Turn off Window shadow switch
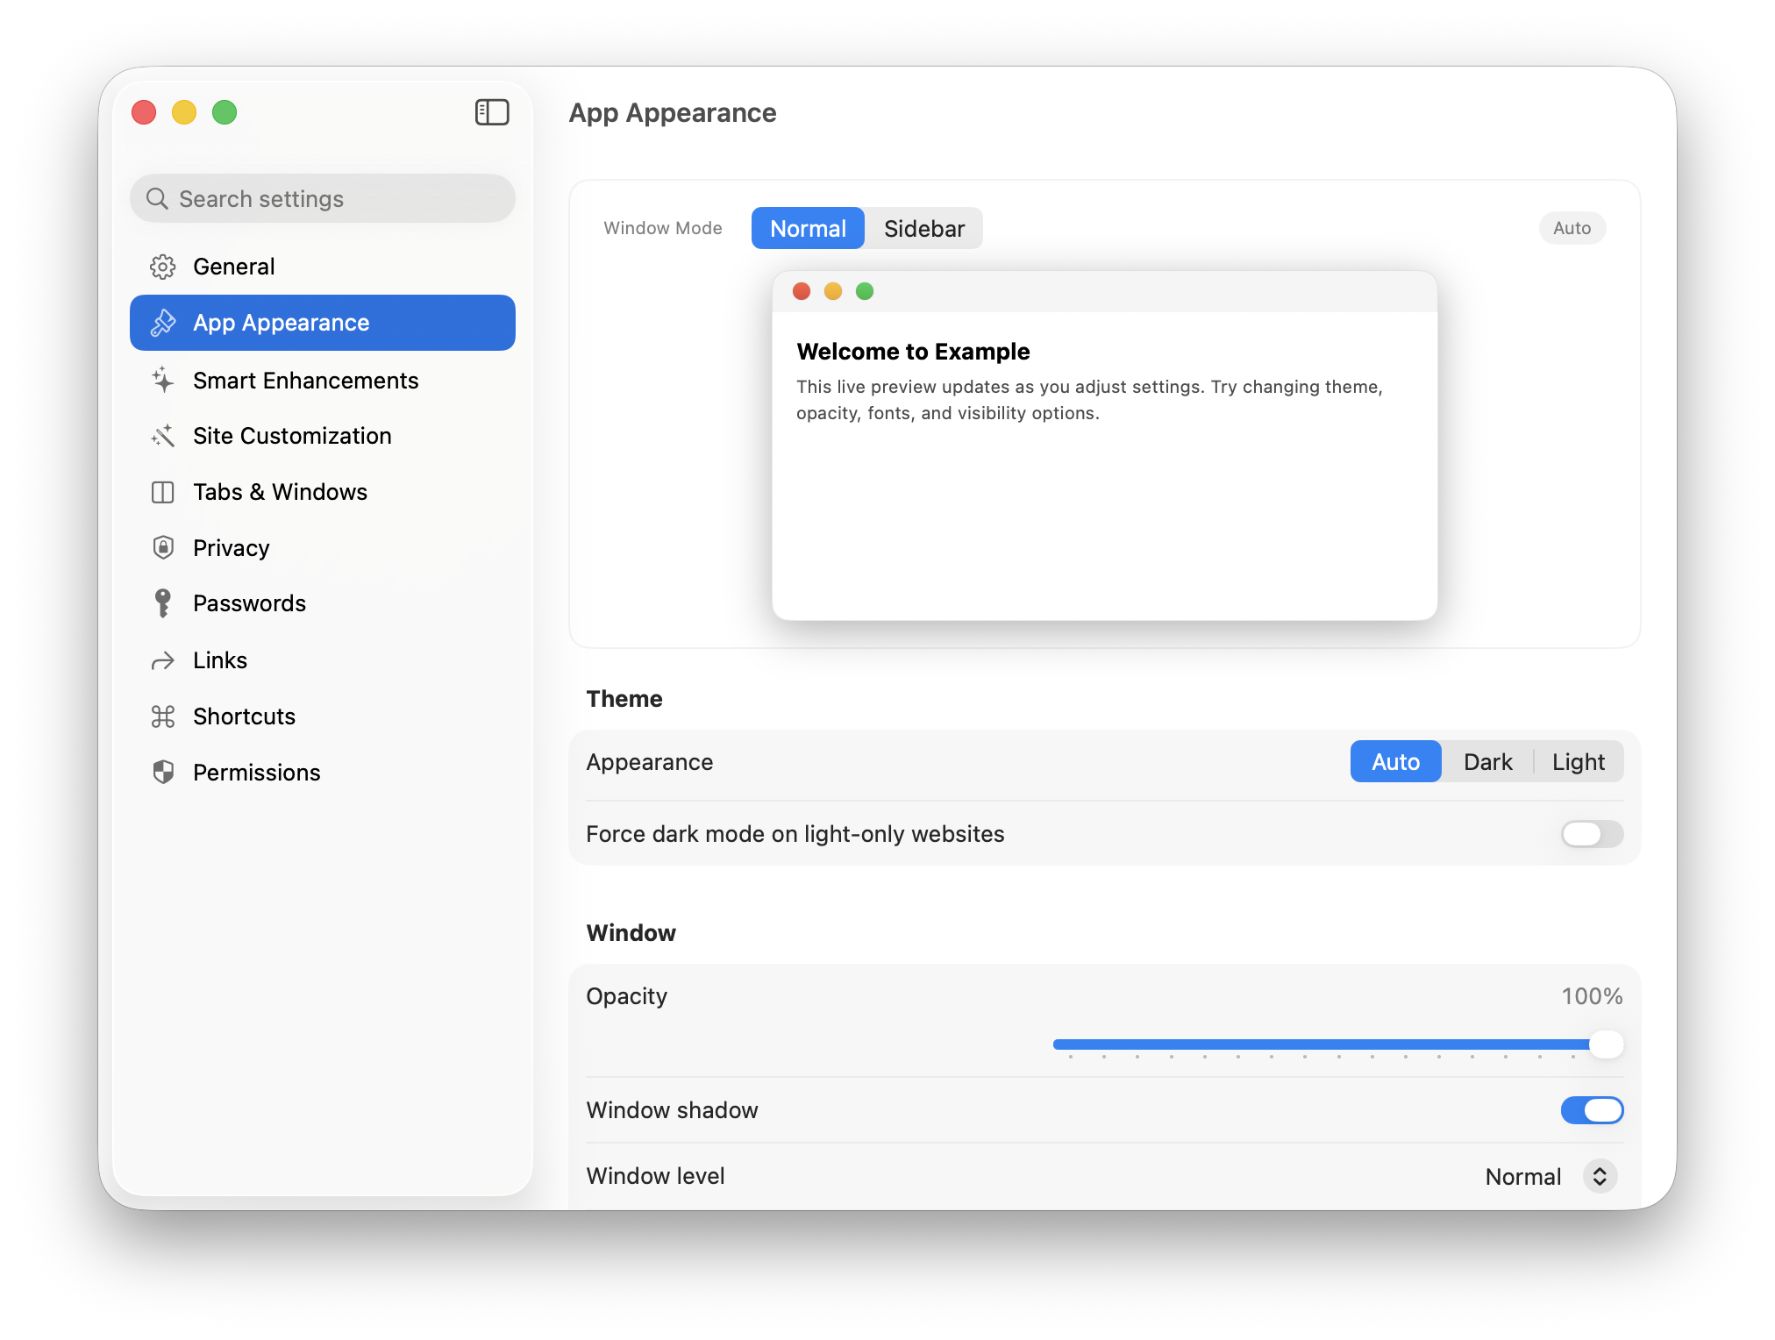Viewport: 1775px width, 1340px height. (1592, 1110)
